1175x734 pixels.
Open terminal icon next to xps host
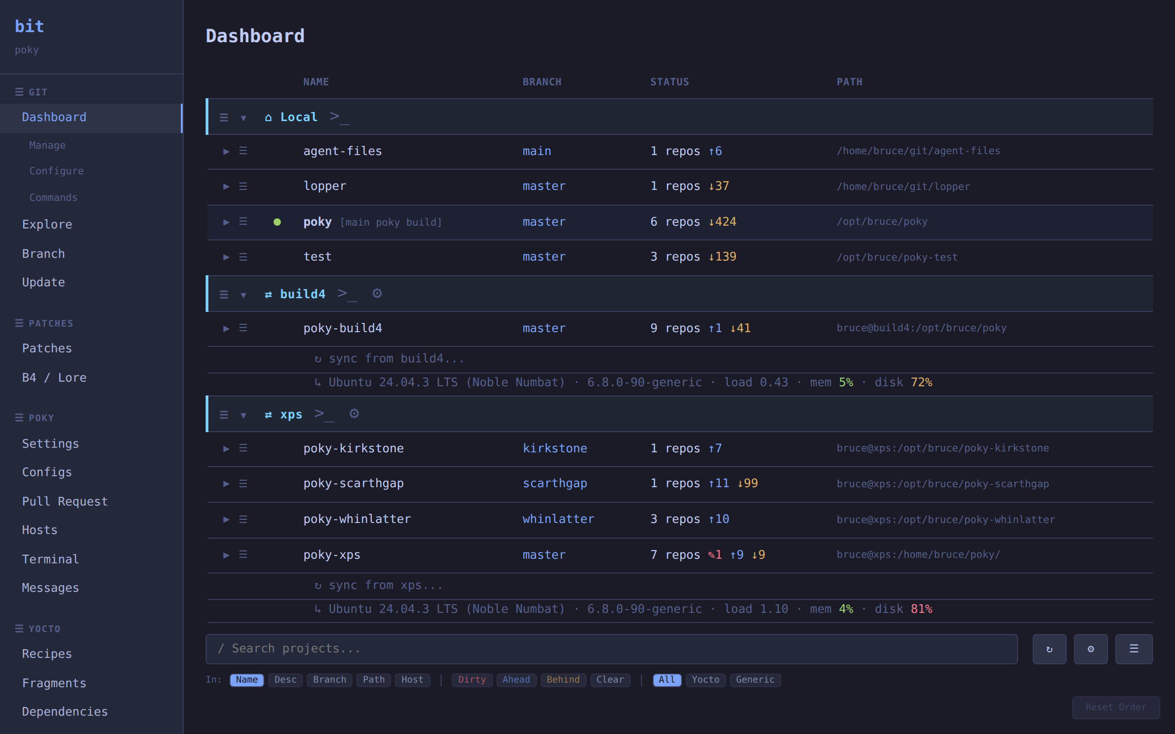click(x=325, y=414)
